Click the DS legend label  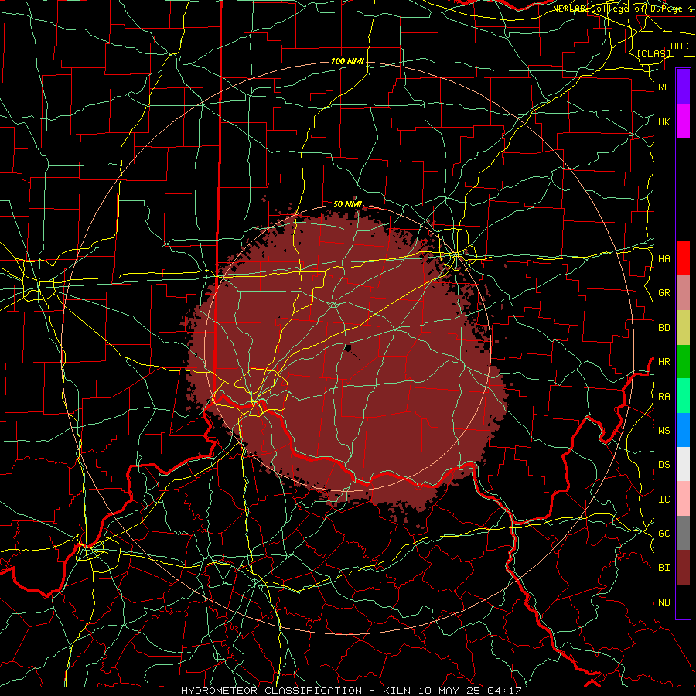coord(664,465)
